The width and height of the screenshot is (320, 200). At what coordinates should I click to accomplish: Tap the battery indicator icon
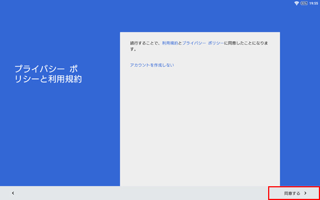coord(304,3)
